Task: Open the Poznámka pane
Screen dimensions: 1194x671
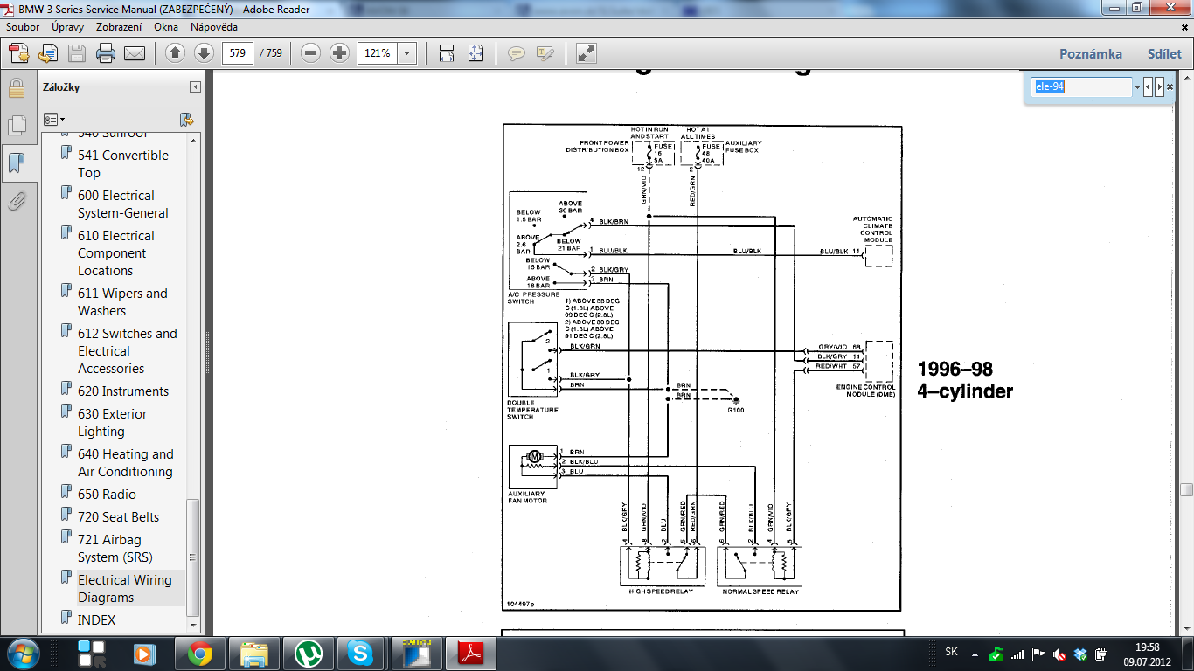Action: [1090, 53]
